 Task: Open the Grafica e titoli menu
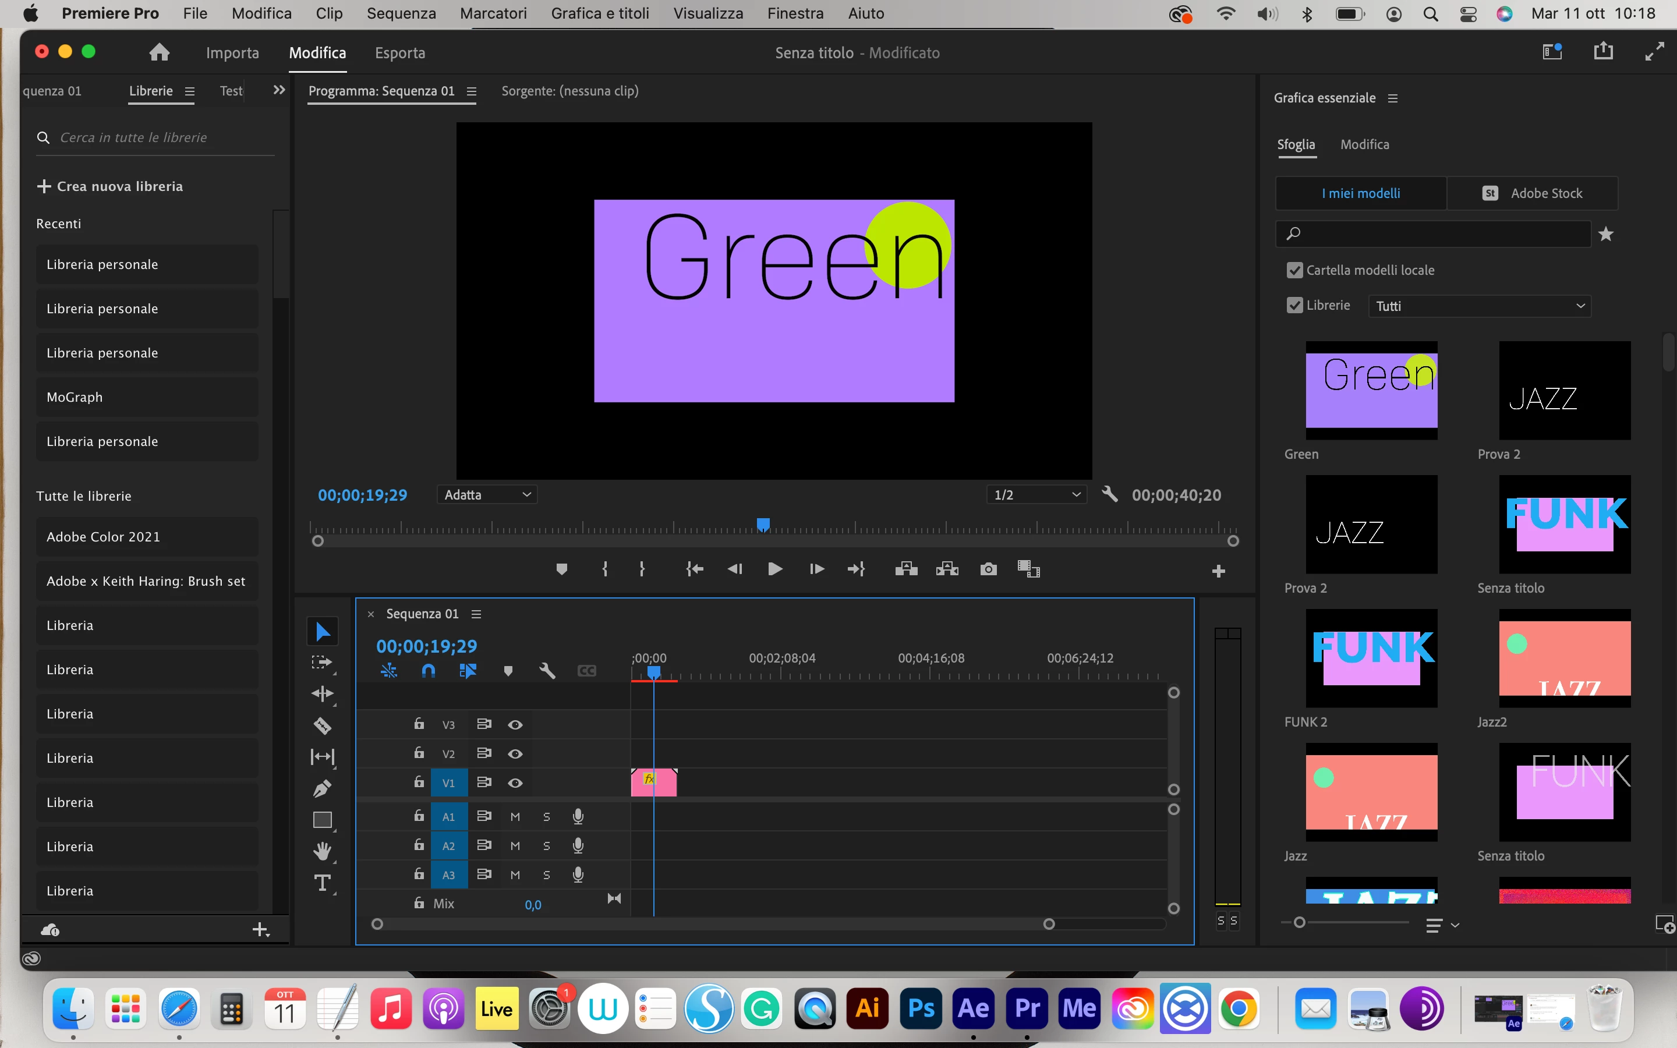(599, 13)
